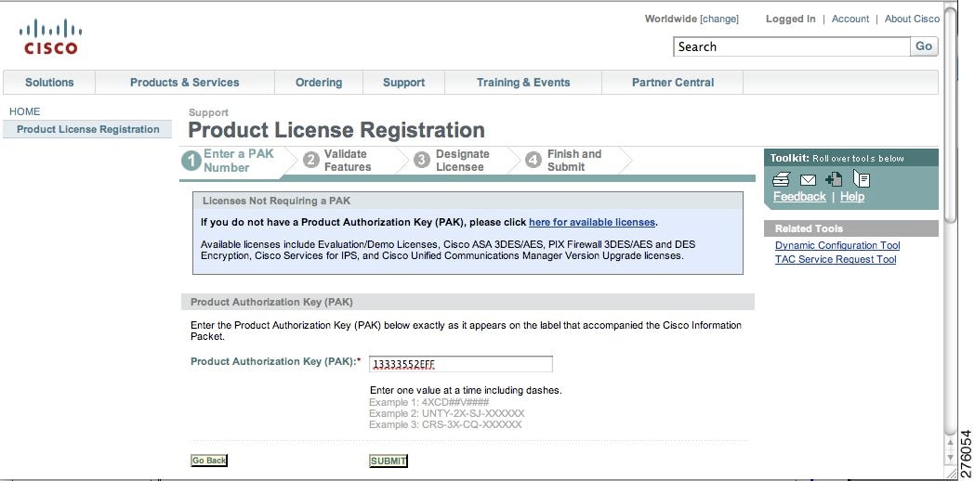The height and width of the screenshot is (481, 975).
Task: Click the Go Back button
Action: [209, 461]
